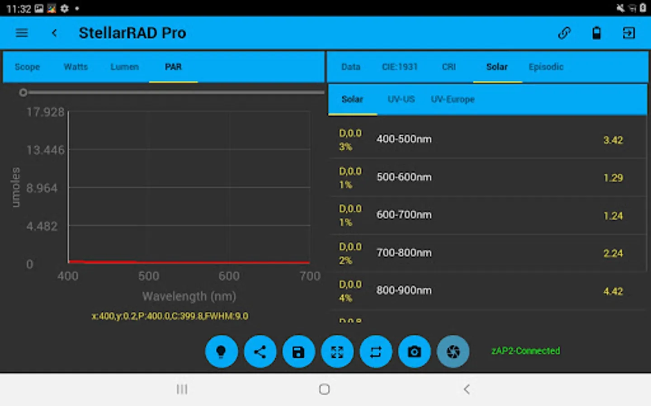Open the Episodic tab
651x406 pixels.
546,67
